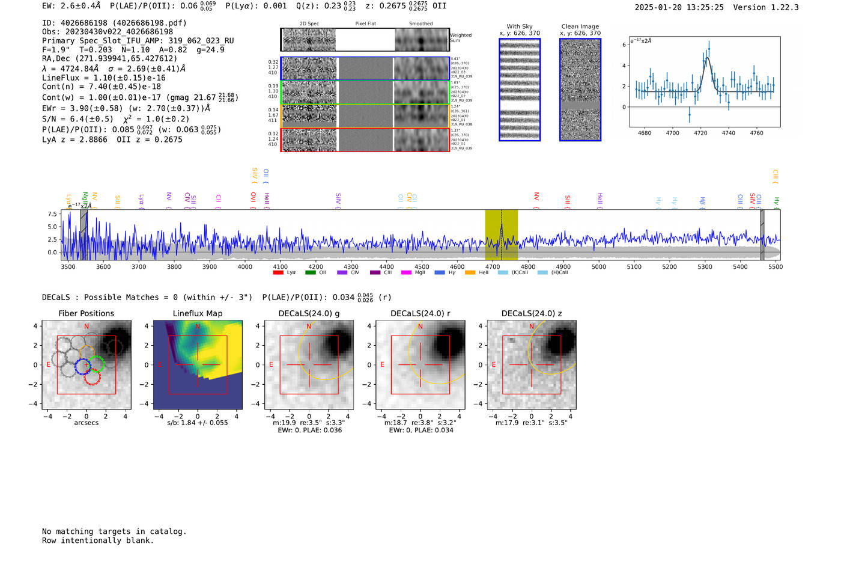This screenshot has width=841, height=573.
Task: Click the timestamp 2025-01-20 13:25:25
Action: 679,7
